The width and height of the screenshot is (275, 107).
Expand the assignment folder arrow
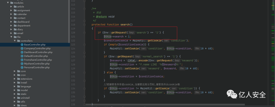click(x=11, y=10)
